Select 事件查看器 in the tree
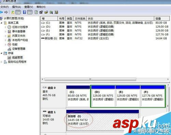Viewport: 171px width, 135px height. (x=19, y=31)
